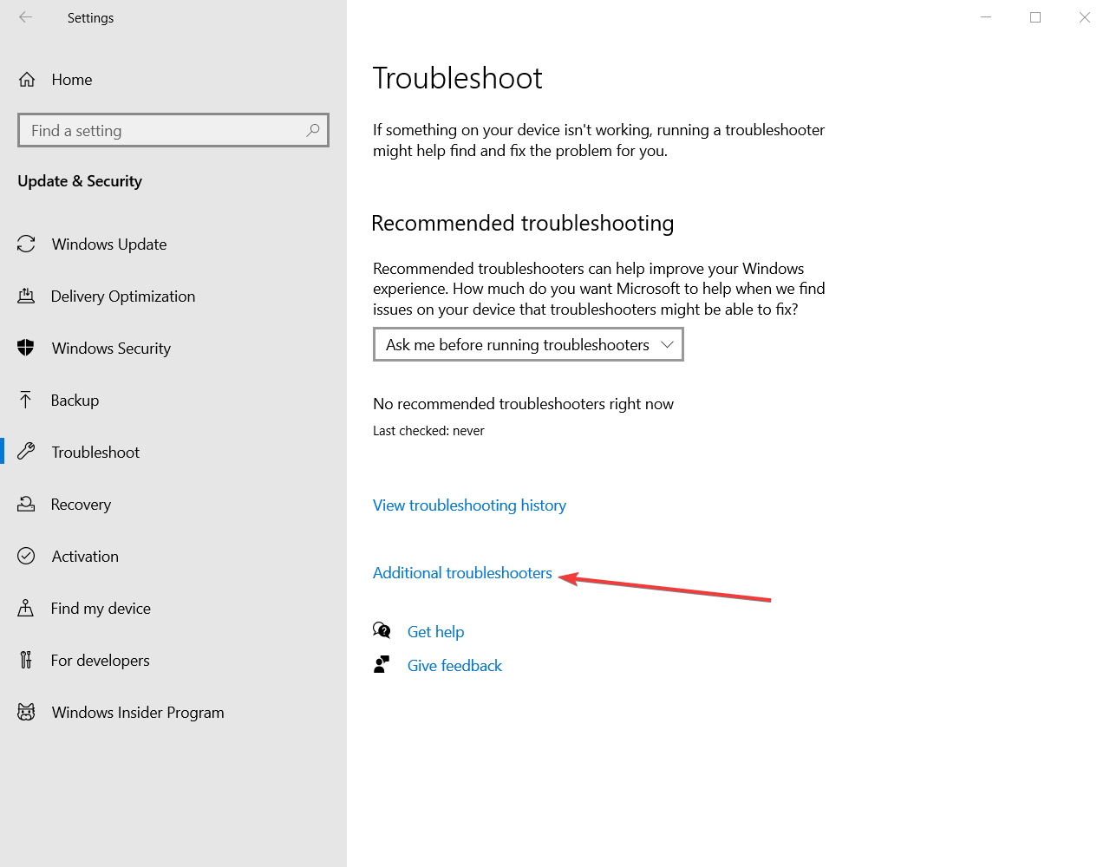The height and width of the screenshot is (867, 1110).
Task: Click the Windows Update refresh icon
Action: point(26,244)
